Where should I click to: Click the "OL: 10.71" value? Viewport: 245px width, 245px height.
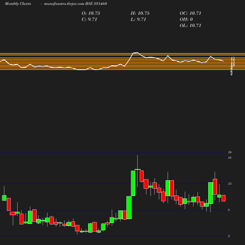190,25
